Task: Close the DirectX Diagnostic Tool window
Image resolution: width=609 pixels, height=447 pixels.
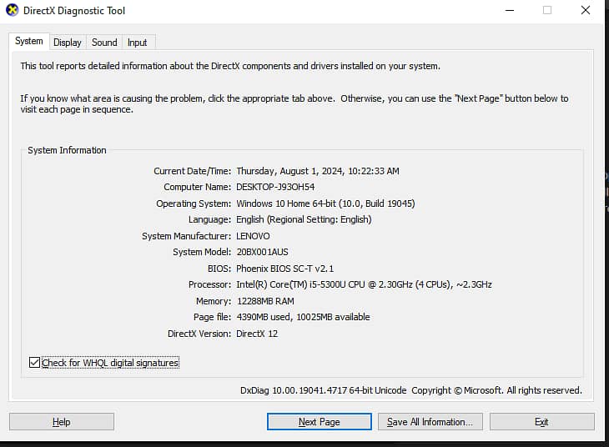Action: pyautogui.click(x=586, y=10)
